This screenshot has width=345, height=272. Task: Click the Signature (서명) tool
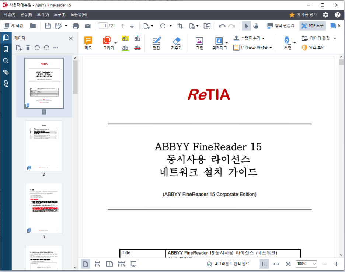[288, 43]
